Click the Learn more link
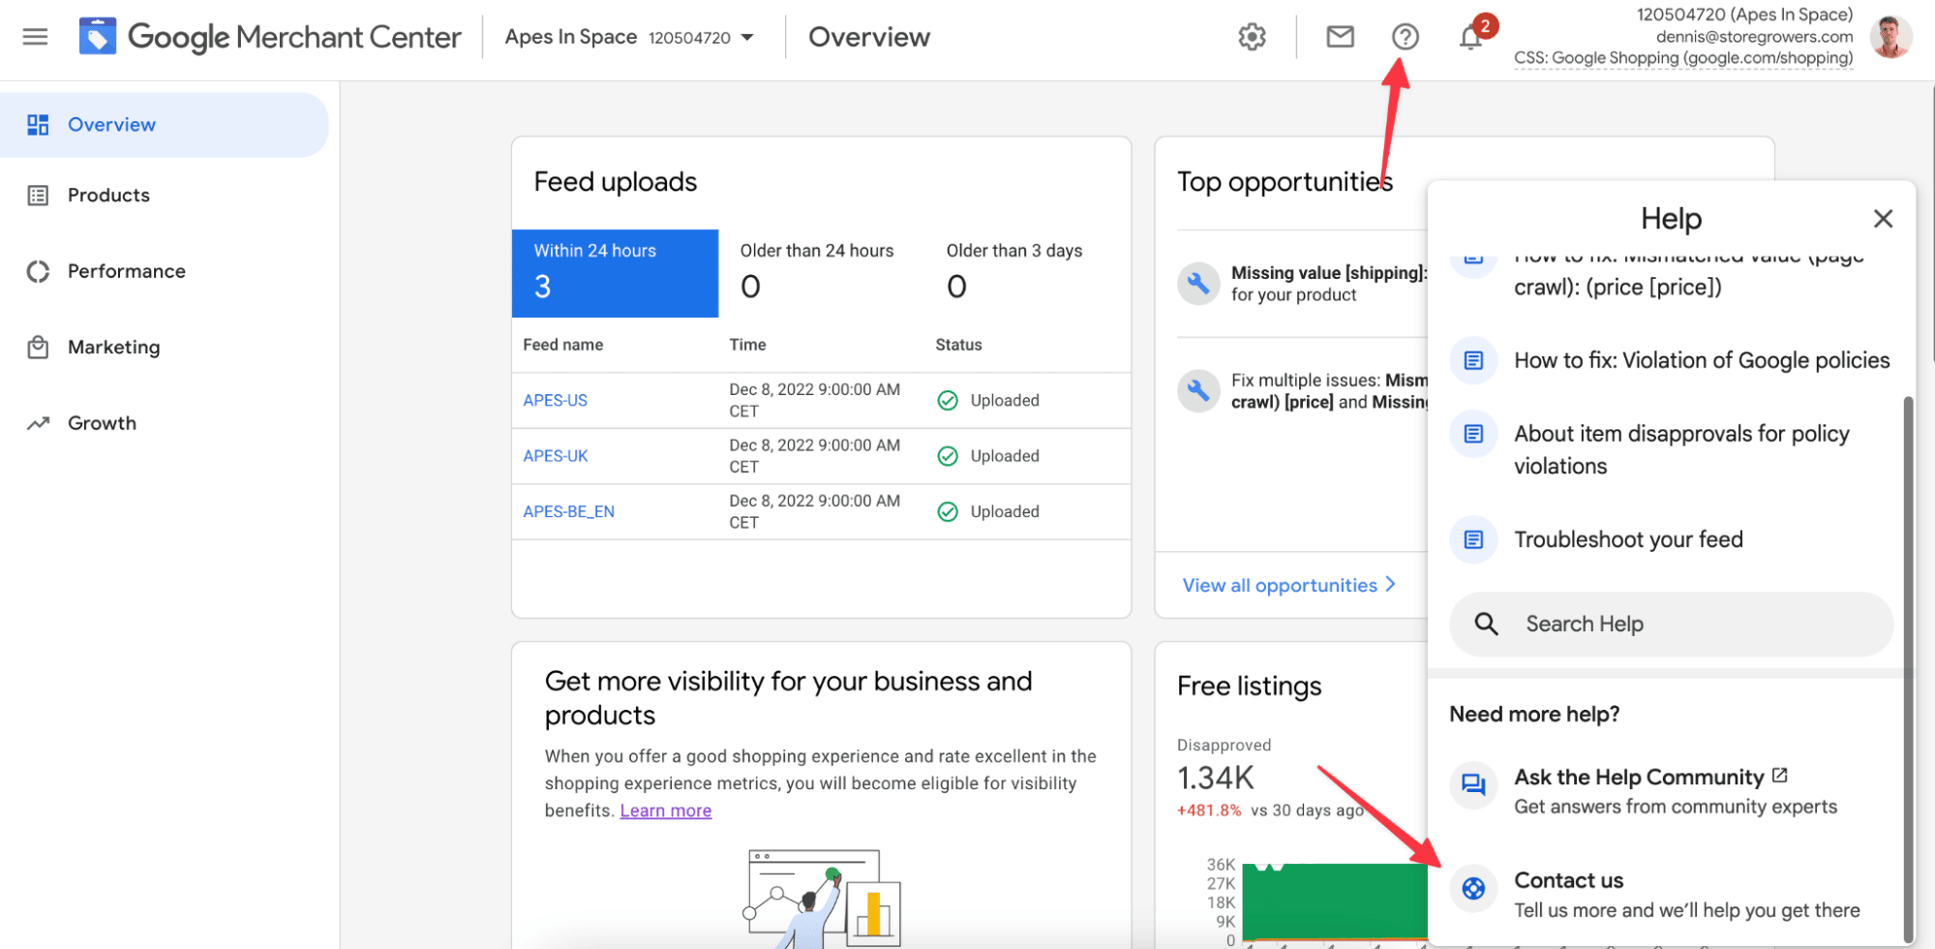 click(666, 811)
